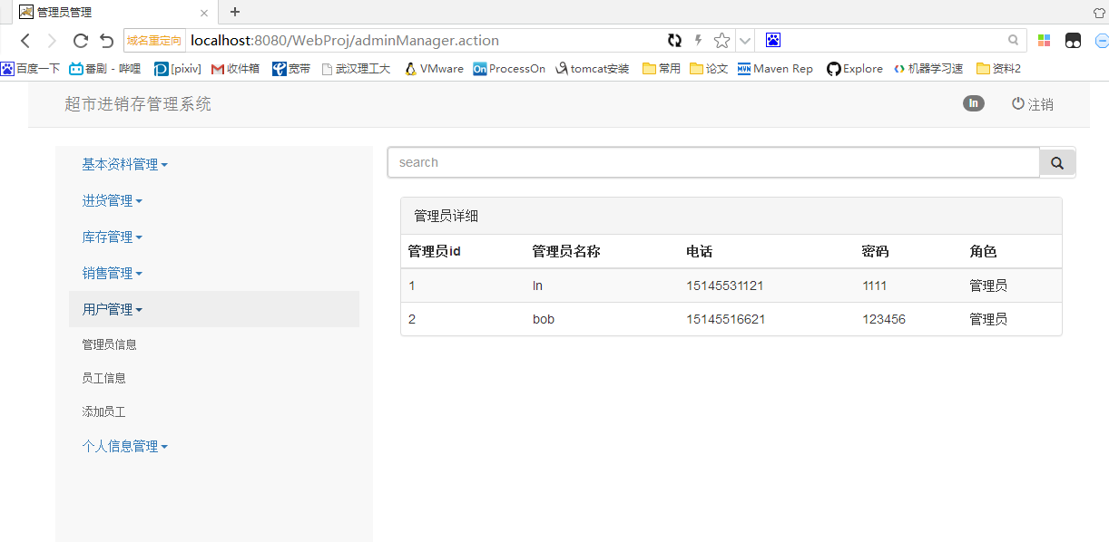This screenshot has height=542, width=1109.
Task: Click the search magnifier button
Action: [1057, 162]
